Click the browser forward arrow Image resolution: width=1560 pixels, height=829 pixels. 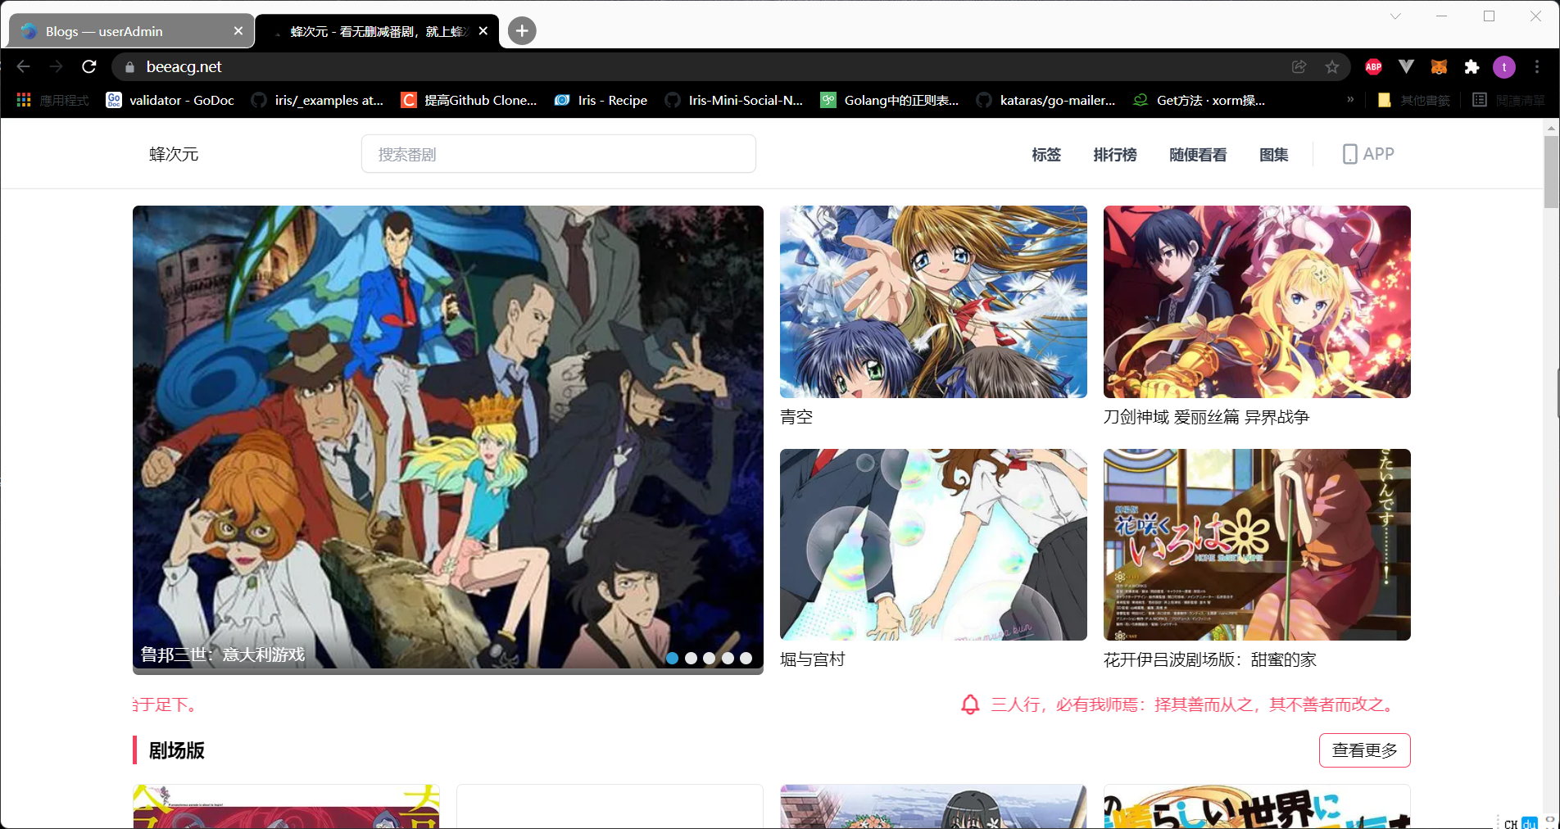[56, 66]
